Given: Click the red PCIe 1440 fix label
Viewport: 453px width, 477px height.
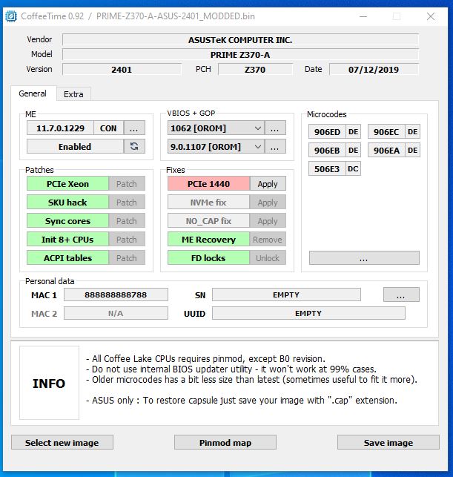Looking at the screenshot, I should pyautogui.click(x=208, y=184).
